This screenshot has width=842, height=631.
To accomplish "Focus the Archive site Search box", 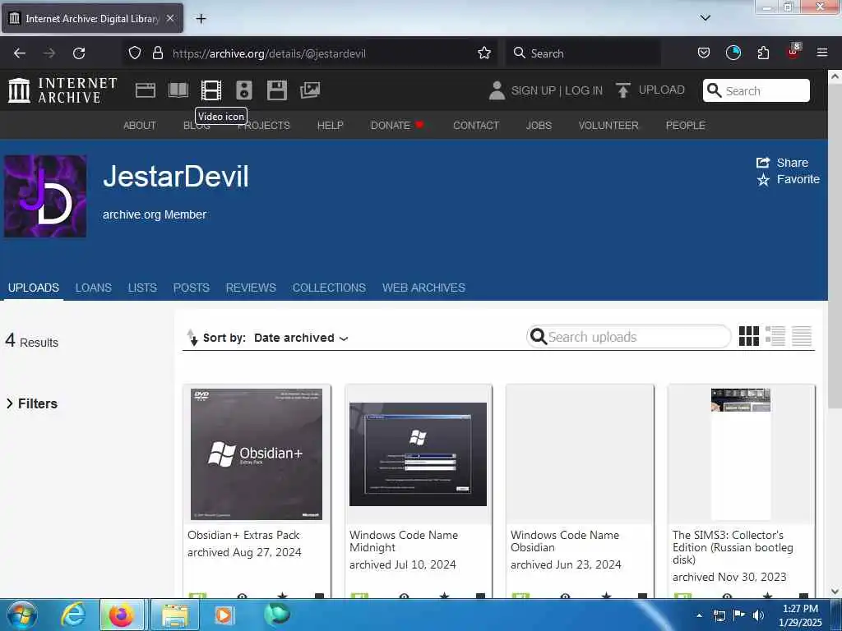I will [756, 90].
